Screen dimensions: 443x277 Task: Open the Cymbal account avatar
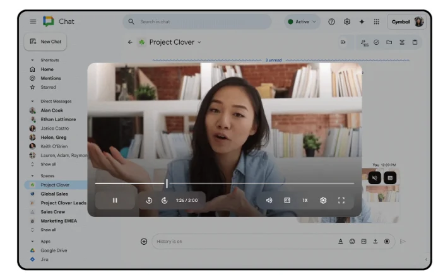coord(418,21)
